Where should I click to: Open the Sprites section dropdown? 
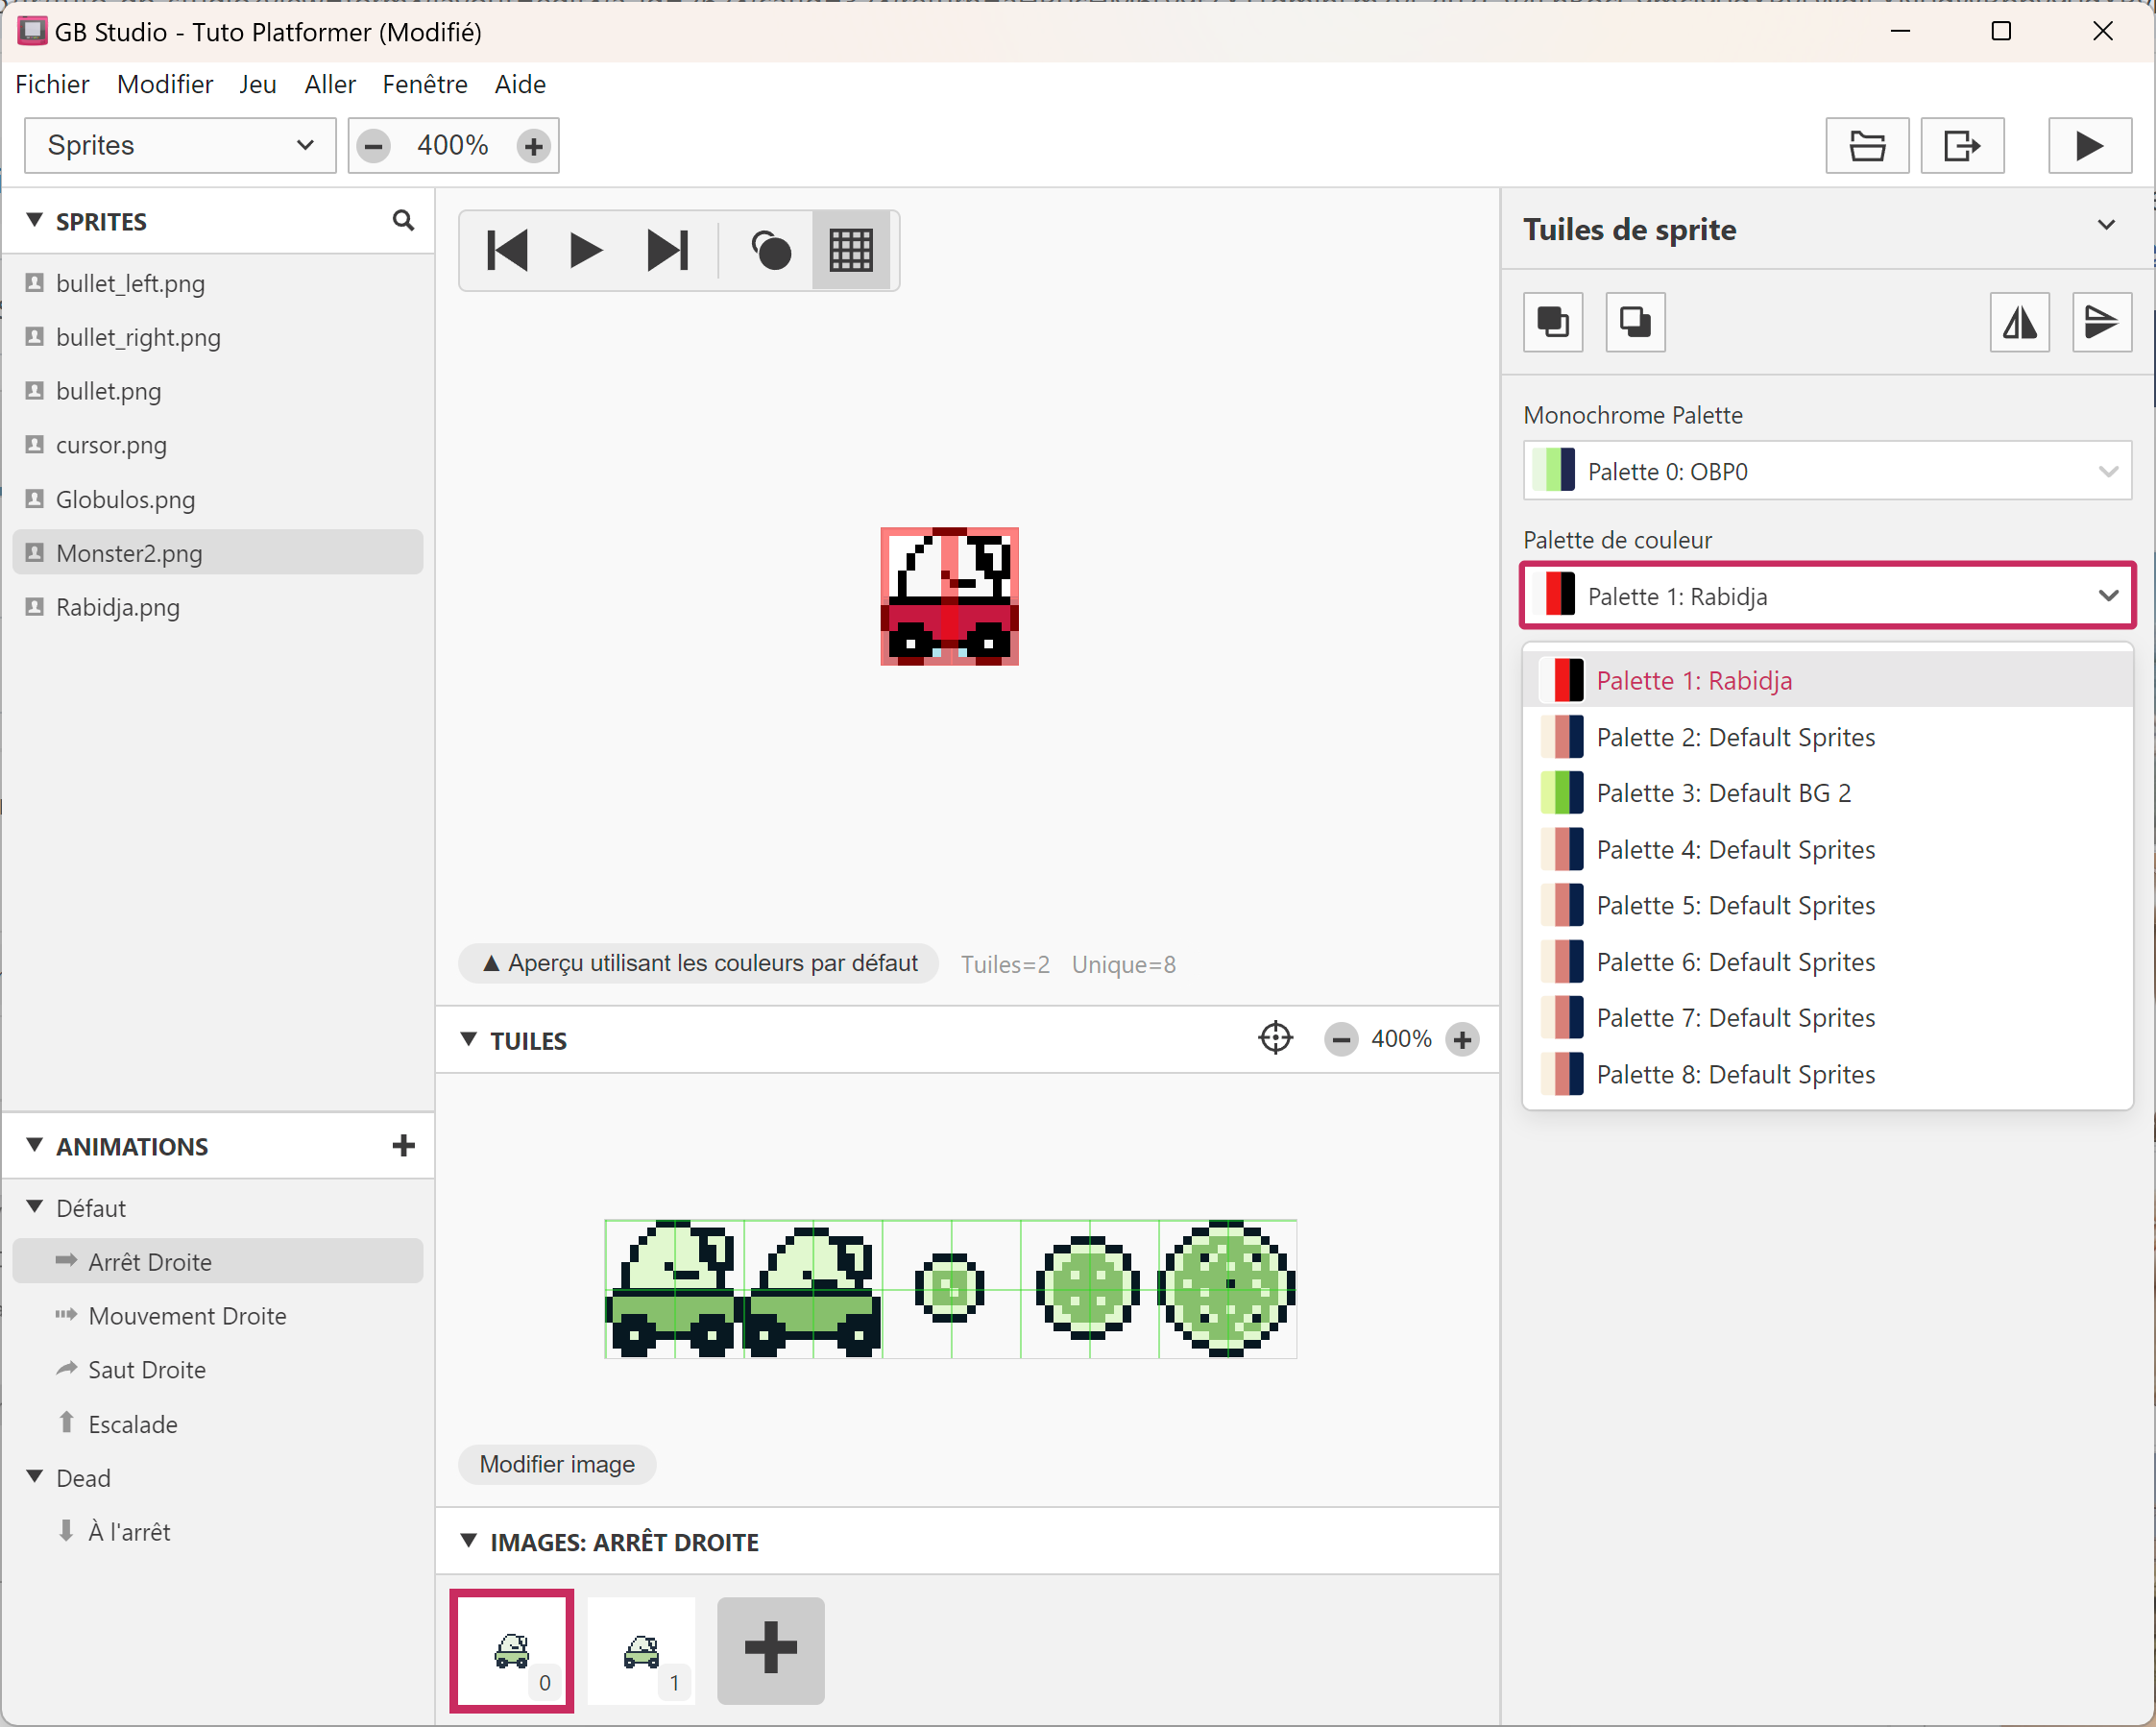click(180, 146)
